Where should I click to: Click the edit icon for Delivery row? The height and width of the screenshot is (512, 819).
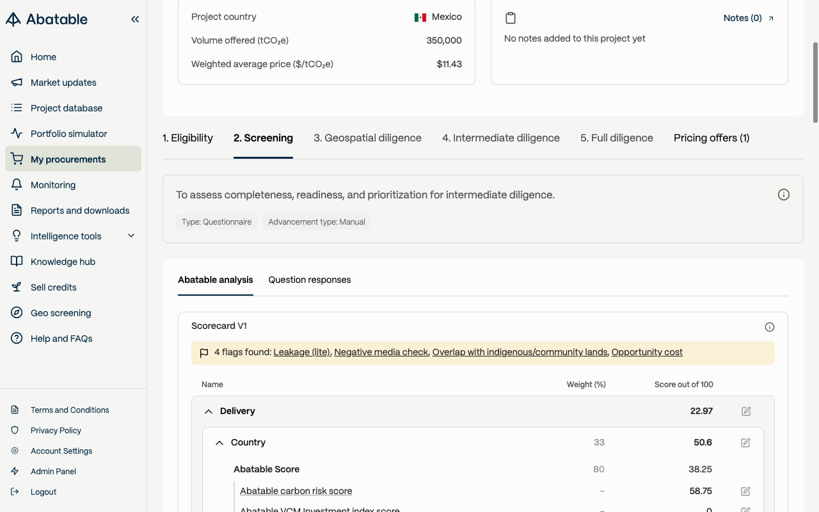coord(746,412)
